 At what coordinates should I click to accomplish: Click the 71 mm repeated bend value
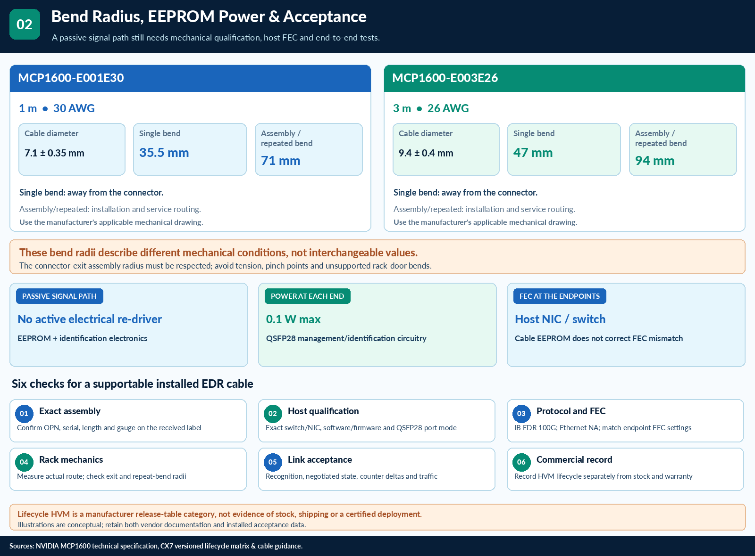click(281, 161)
